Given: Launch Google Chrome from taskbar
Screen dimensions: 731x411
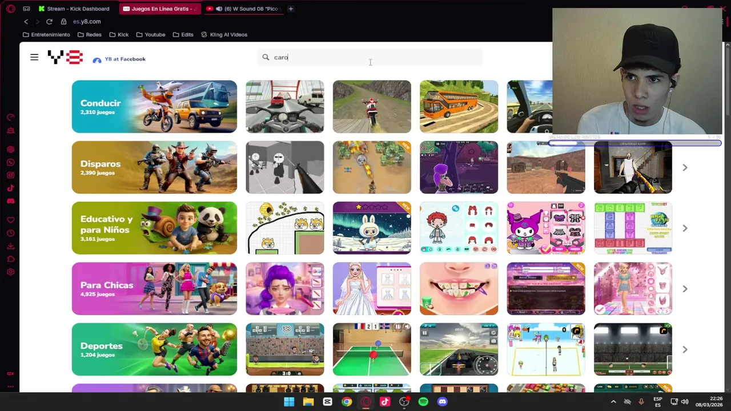Looking at the screenshot, I should (x=347, y=402).
